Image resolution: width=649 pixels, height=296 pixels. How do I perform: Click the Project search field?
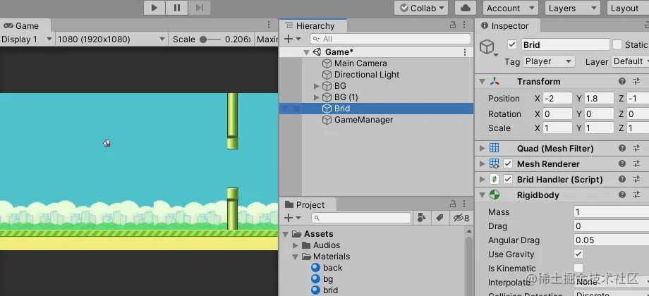tap(361, 218)
